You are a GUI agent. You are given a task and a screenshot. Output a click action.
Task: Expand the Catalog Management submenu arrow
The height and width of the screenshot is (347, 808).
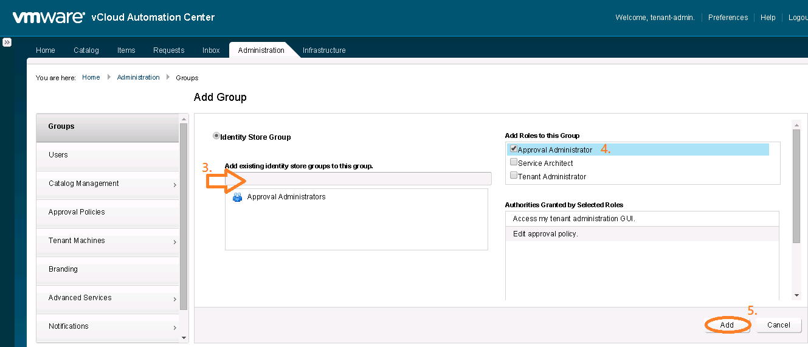pos(174,185)
